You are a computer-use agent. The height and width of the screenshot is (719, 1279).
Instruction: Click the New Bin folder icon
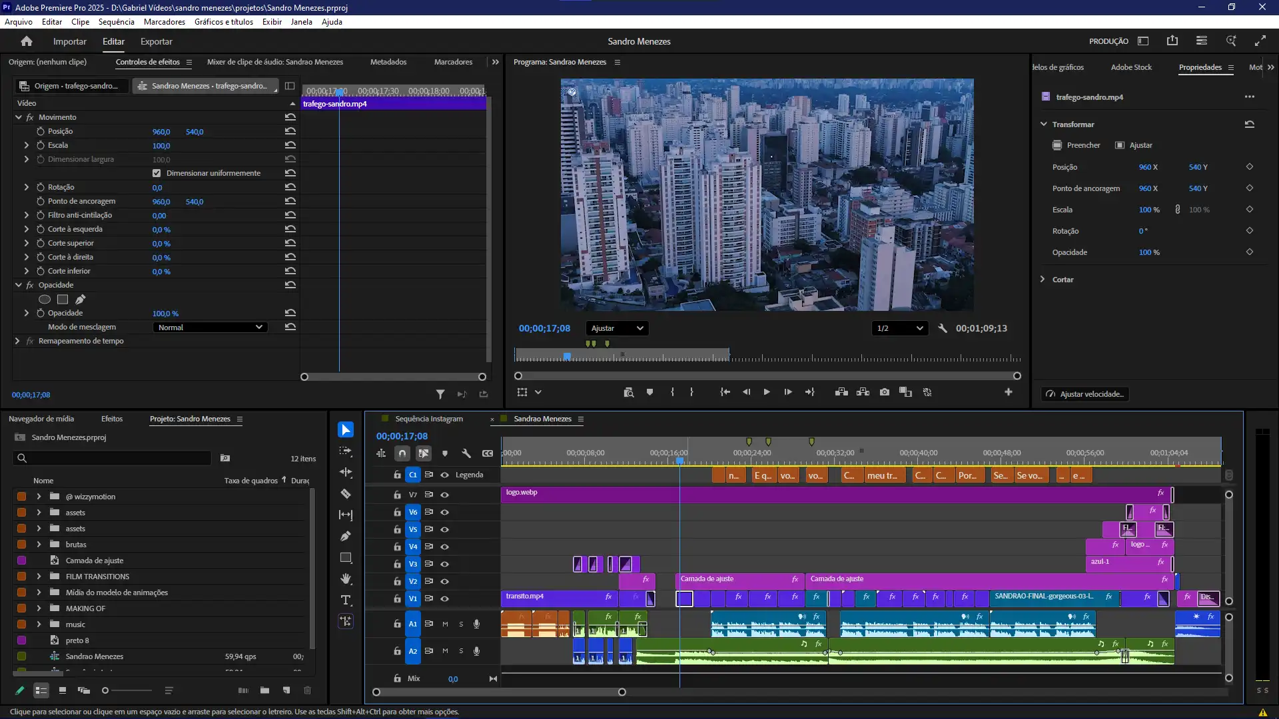[264, 690]
